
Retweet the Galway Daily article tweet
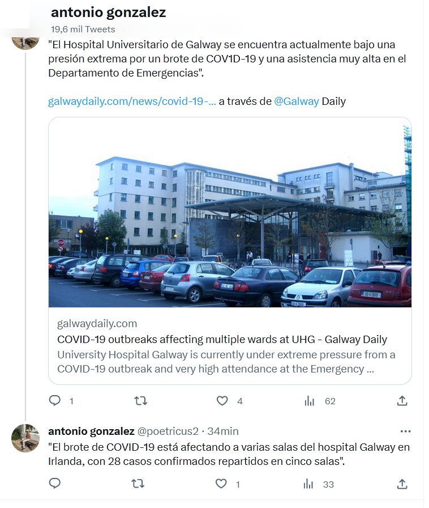coord(141,401)
